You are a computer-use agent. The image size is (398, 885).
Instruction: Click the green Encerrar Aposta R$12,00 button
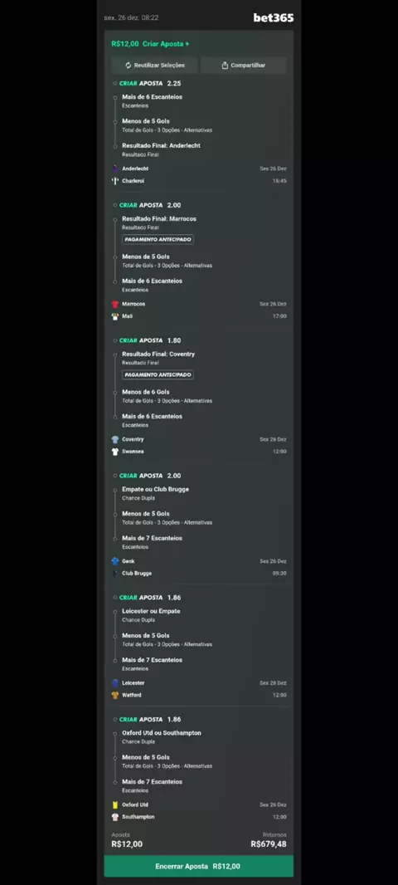click(x=198, y=867)
